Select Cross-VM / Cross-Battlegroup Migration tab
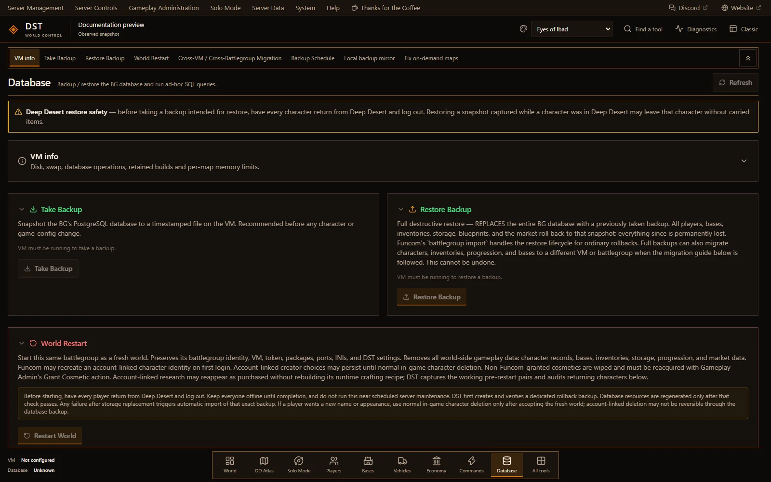This screenshot has width=771, height=482. coord(230,58)
